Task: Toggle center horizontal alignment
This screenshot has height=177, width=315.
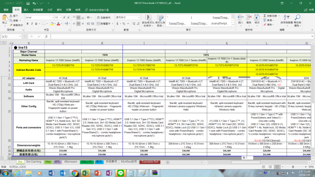Action: tap(78, 24)
